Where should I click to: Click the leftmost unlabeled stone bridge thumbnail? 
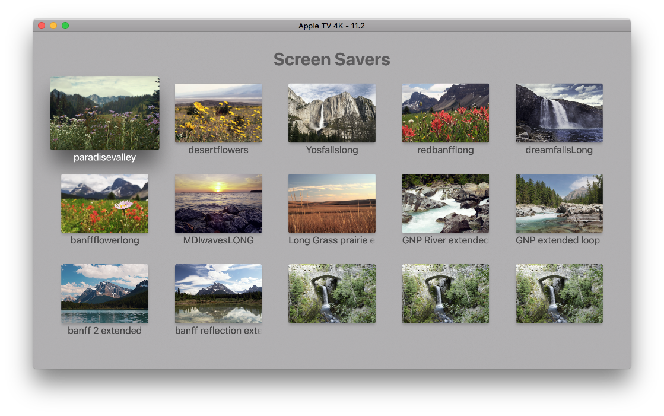[332, 293]
